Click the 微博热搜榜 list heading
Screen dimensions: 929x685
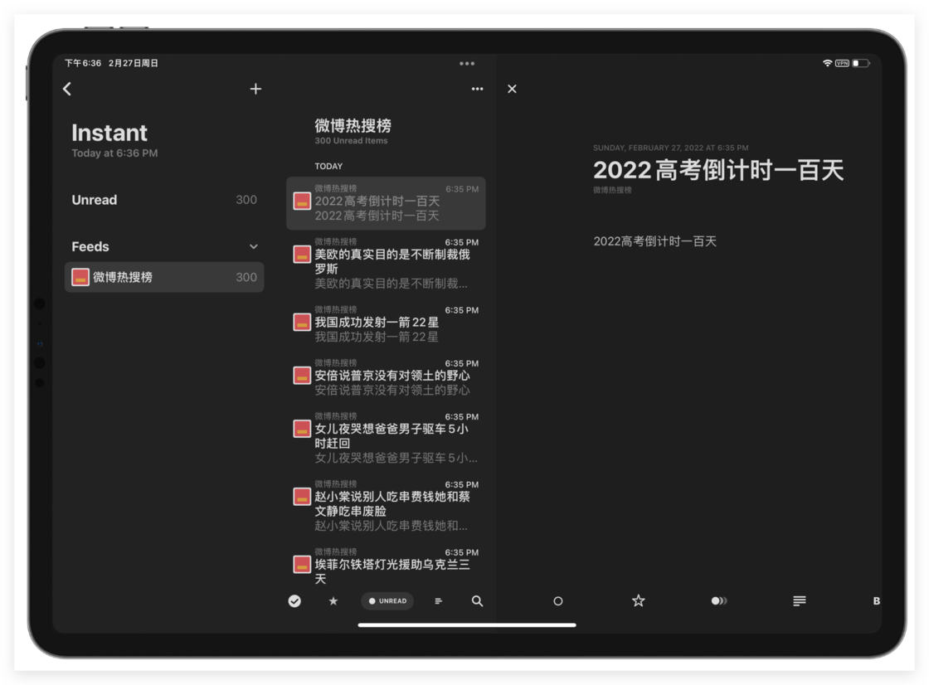point(353,125)
